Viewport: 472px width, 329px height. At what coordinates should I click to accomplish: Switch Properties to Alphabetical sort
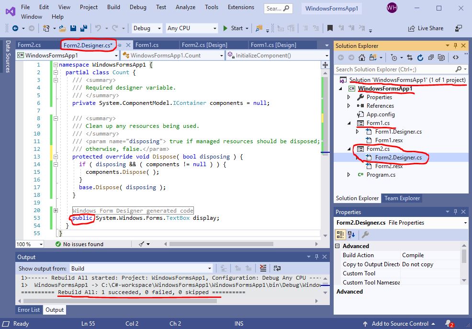pyautogui.click(x=351, y=235)
